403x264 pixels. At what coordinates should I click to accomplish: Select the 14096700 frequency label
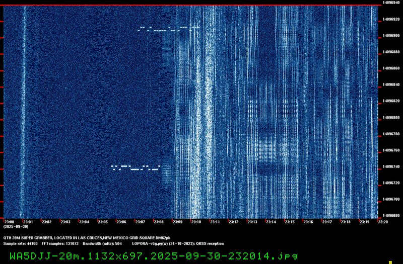(391, 199)
